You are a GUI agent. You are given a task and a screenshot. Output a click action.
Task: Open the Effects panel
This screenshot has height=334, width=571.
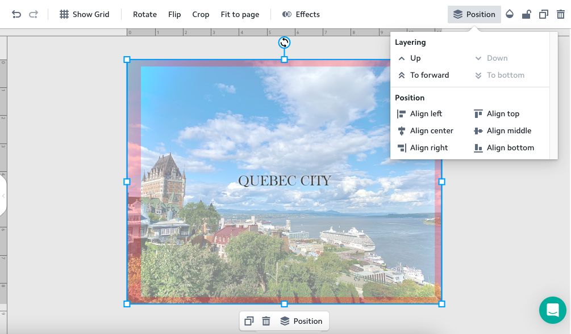[x=301, y=14]
